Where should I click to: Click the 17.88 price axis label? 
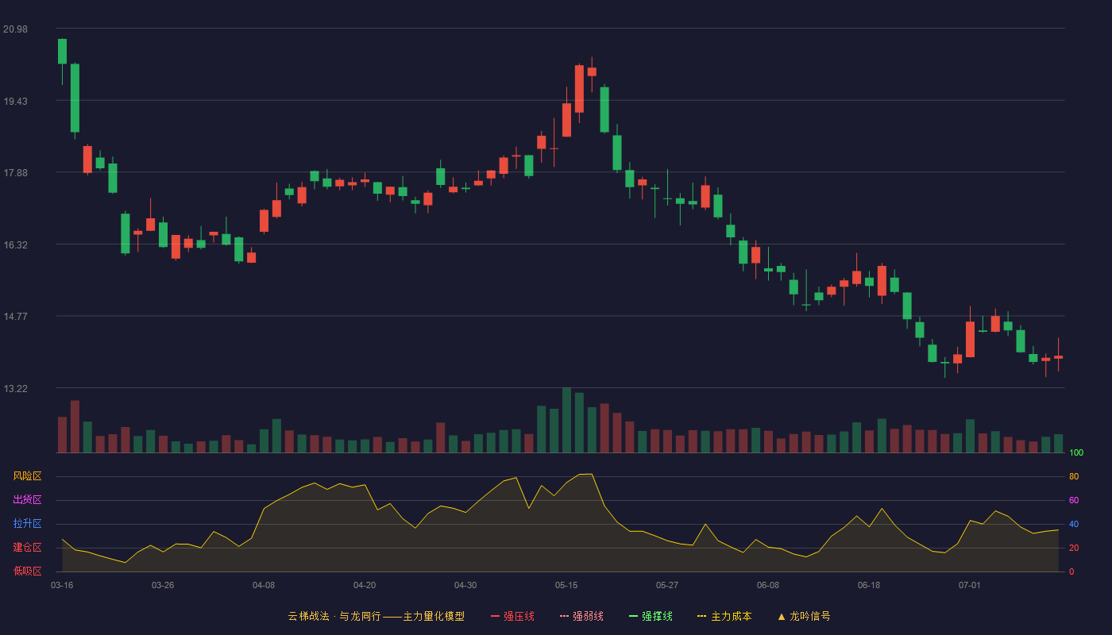point(15,173)
